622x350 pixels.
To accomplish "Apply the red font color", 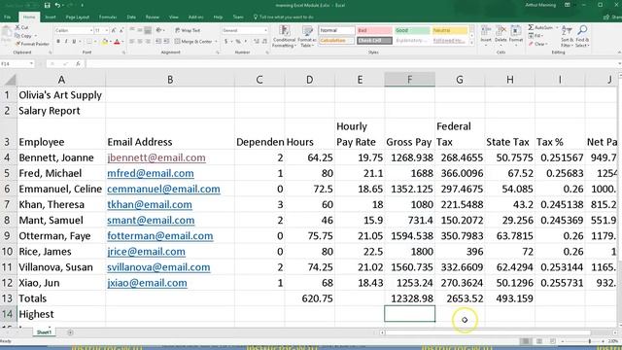I will tap(117, 42).
